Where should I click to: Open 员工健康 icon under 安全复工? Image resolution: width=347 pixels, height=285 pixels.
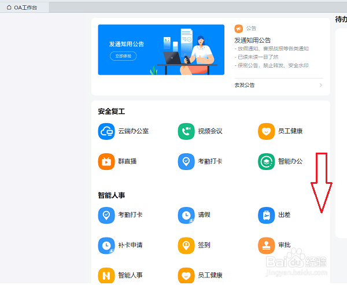[x=266, y=131]
